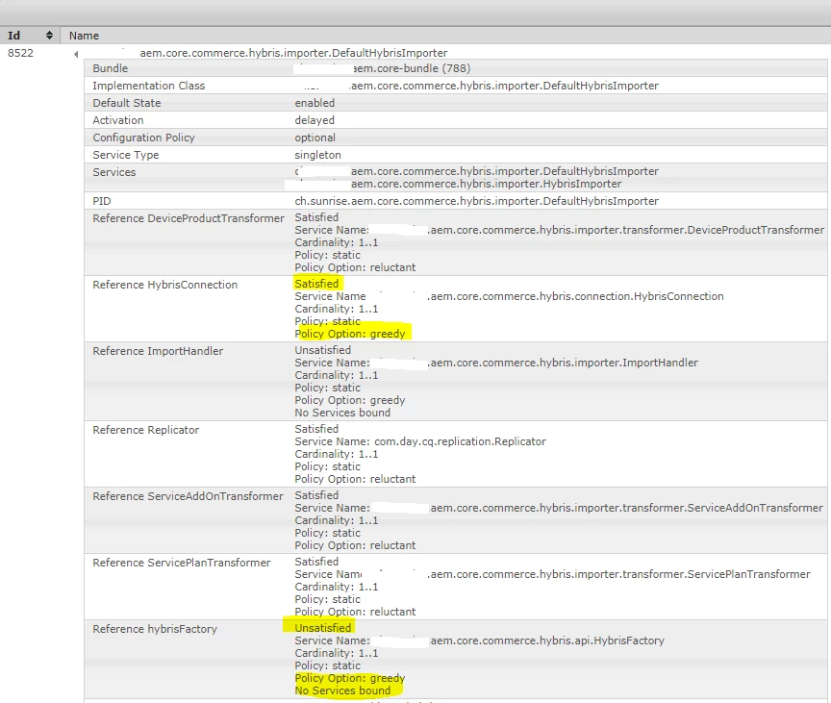Viewport: 831px width, 703px height.
Task: Select ServicePlanTransformer service name line
Action: pos(552,574)
